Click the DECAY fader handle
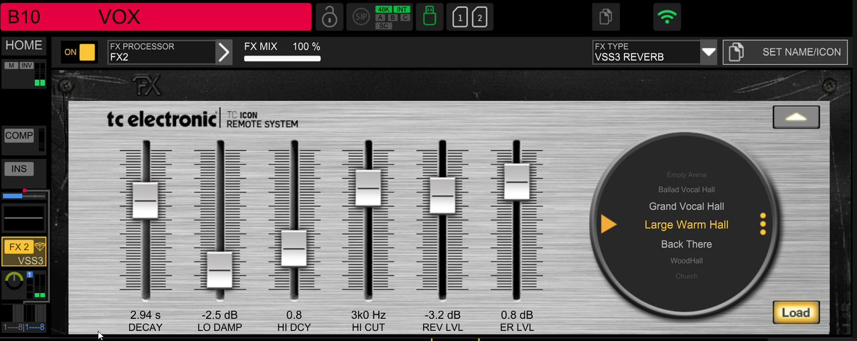This screenshot has height=341, width=857. [145, 200]
